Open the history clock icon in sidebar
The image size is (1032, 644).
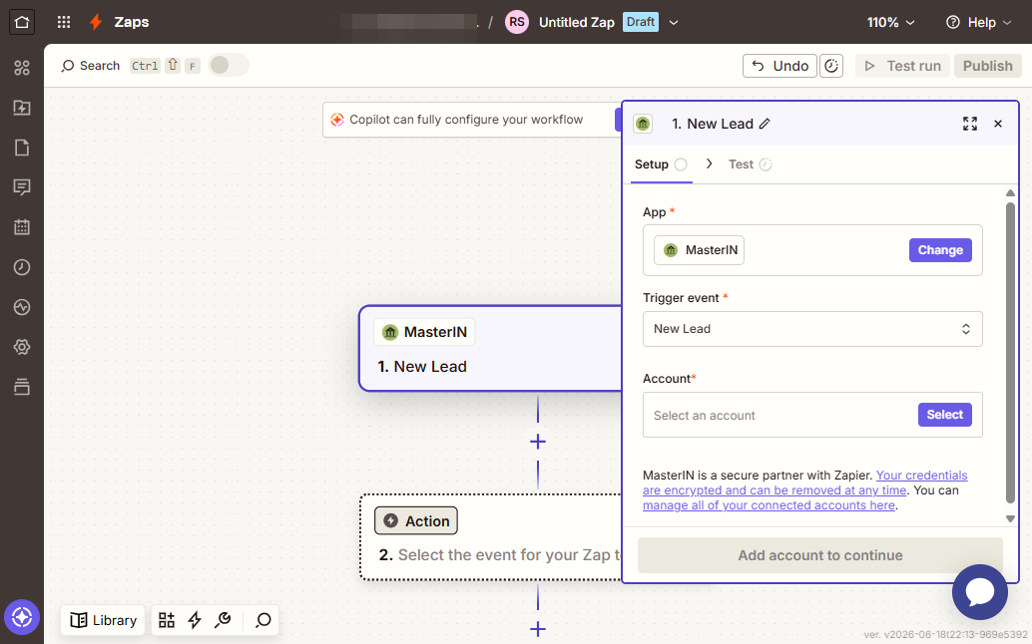(x=22, y=267)
